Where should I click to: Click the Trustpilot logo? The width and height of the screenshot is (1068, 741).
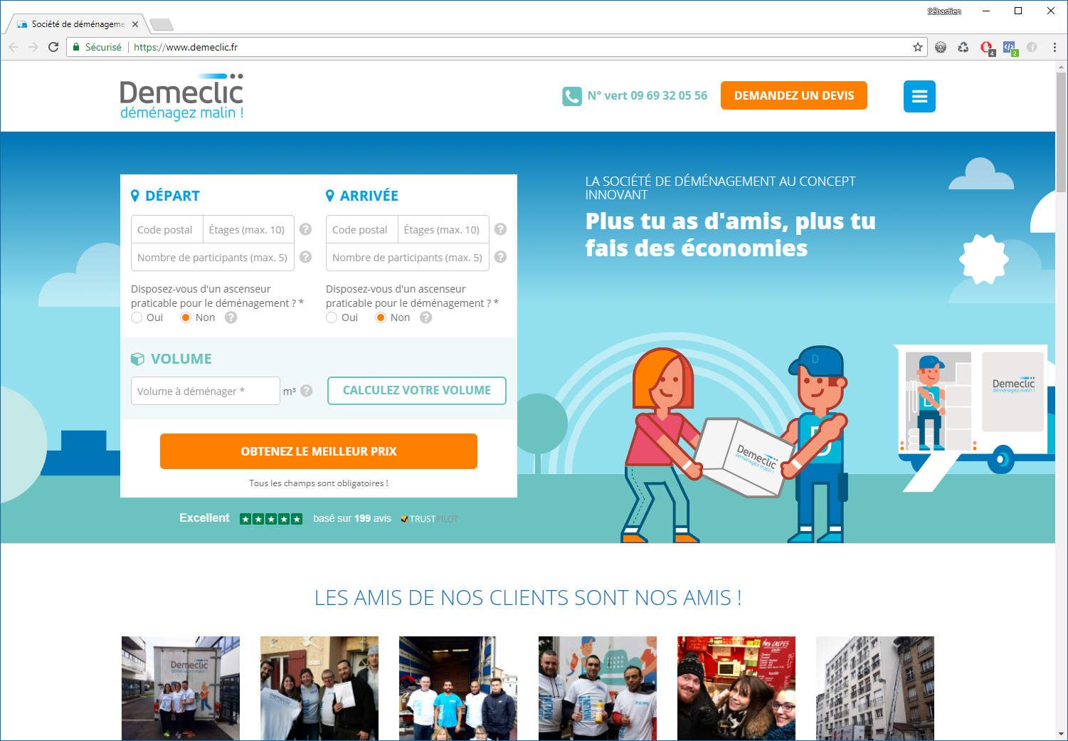pyautogui.click(x=429, y=519)
